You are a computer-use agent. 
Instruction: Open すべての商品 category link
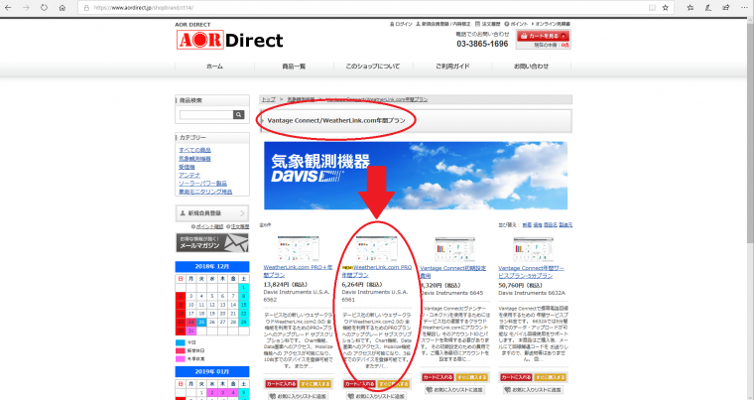pyautogui.click(x=194, y=150)
